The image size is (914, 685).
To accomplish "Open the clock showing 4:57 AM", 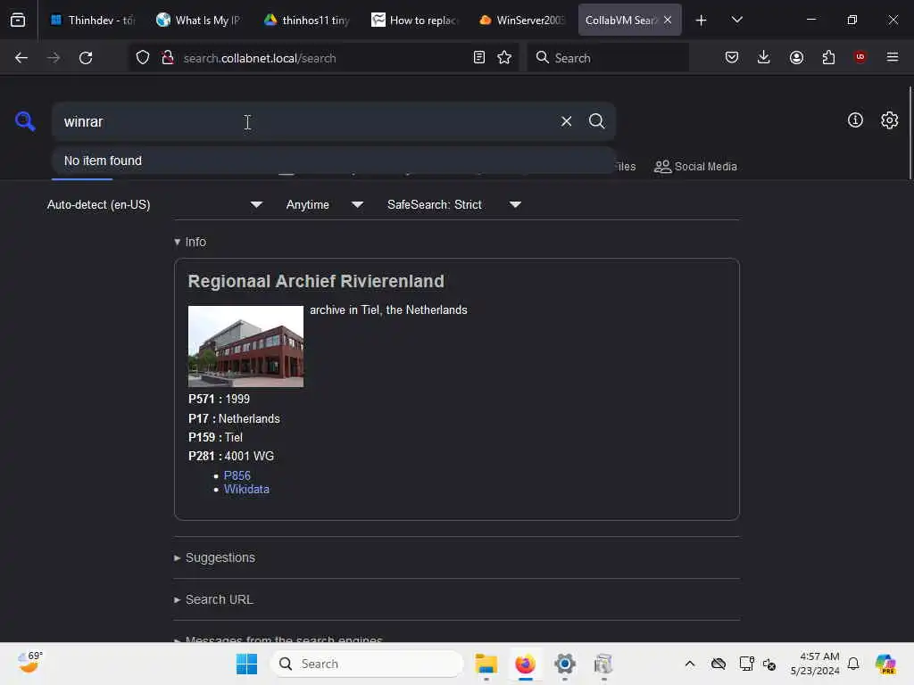I will click(814, 664).
